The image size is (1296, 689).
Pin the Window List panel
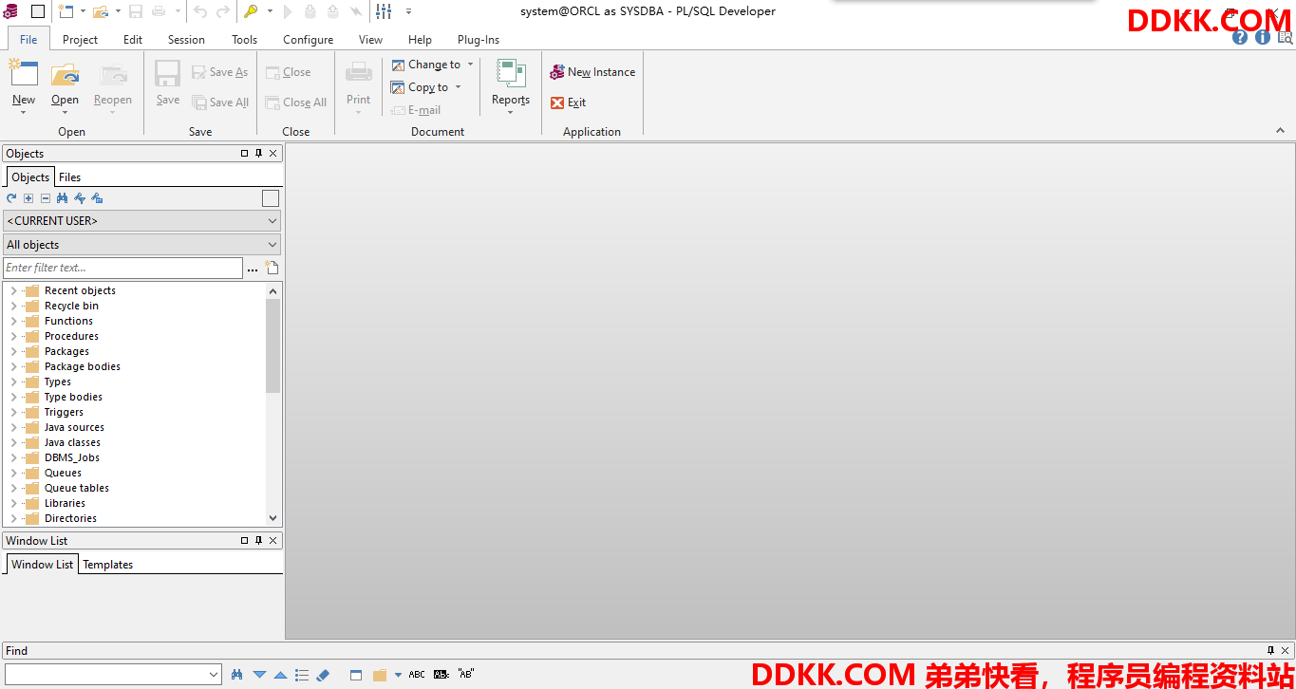258,541
